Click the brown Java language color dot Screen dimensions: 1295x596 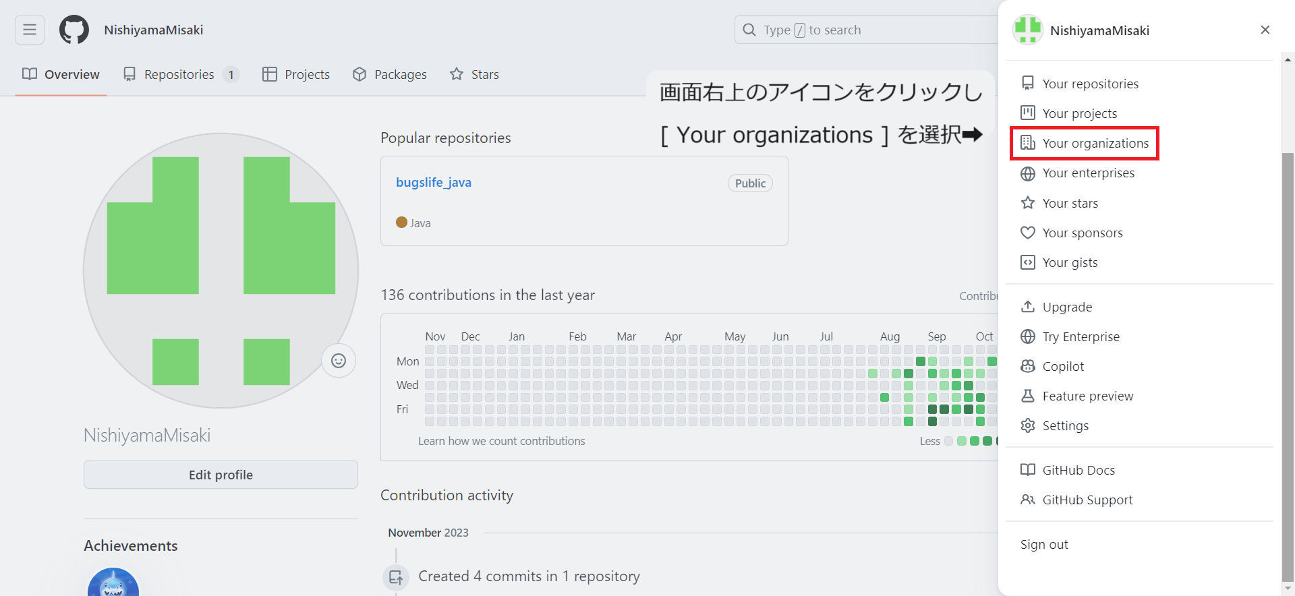click(401, 222)
